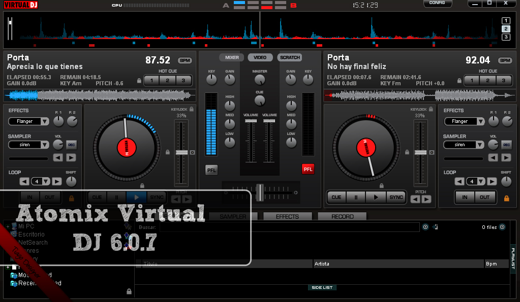Click the add-folder icon next to search
This screenshot has width=520, height=302.
pyautogui.click(x=436, y=227)
